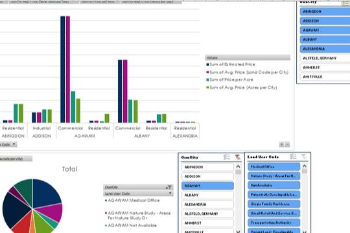Toggle multi-select in the lower OwnCity slicer
The image size is (350, 233).
pos(227,157)
